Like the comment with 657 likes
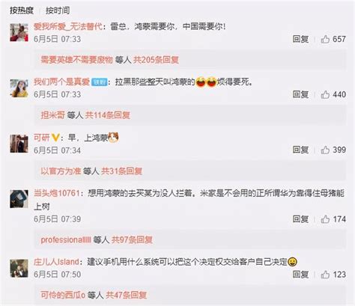Screen dimensions: 355x306 click(325, 39)
